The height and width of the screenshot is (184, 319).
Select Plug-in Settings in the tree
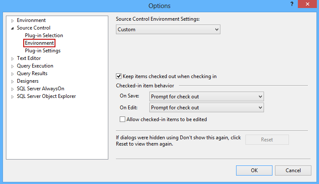click(43, 51)
